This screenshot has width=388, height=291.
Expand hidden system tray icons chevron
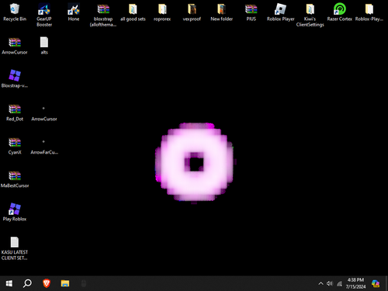click(320, 283)
